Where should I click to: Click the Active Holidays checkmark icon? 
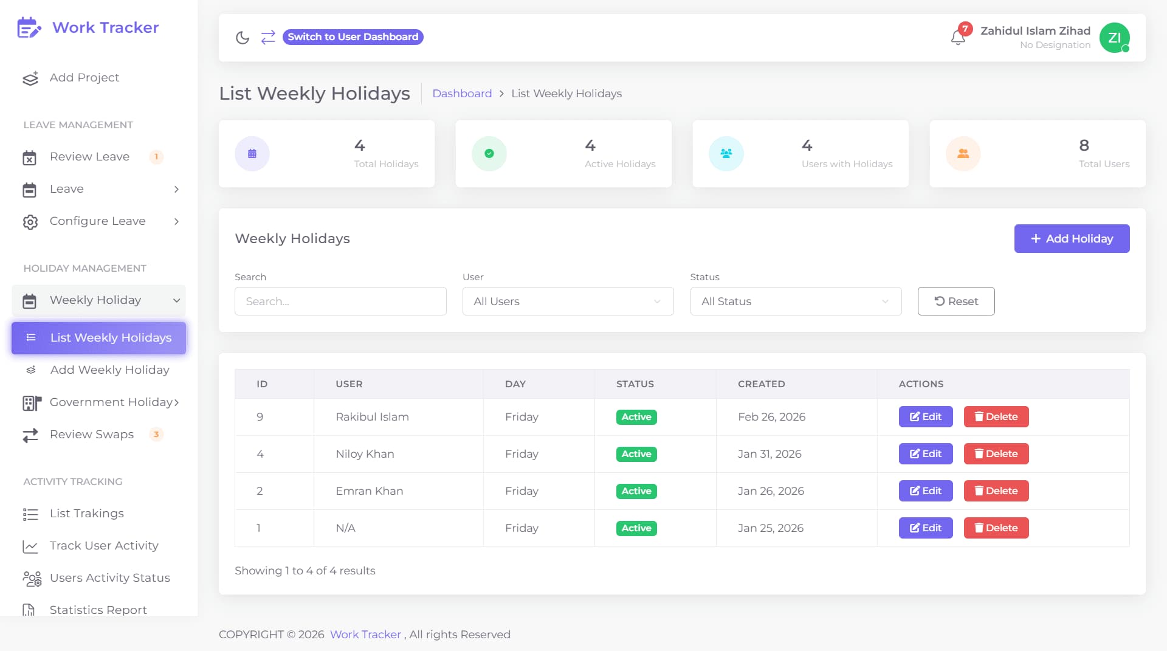point(489,154)
